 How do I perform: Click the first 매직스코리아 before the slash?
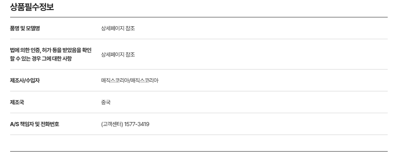coord(115,80)
